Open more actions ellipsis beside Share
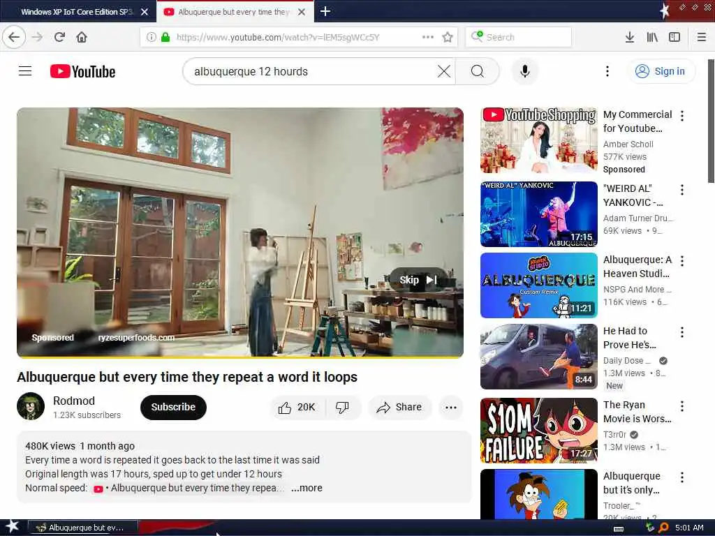This screenshot has width=715, height=536. pos(450,407)
